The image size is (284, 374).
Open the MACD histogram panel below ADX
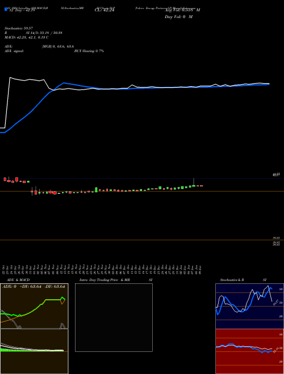[34, 351]
